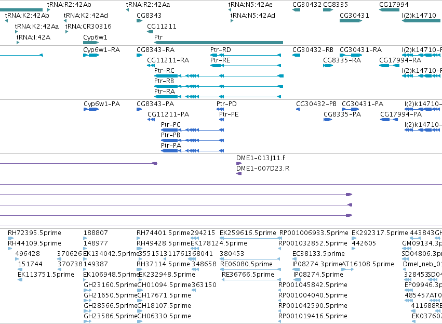
Task: Select tRNA:R2:42Ab feature label
Action: (69, 5)
